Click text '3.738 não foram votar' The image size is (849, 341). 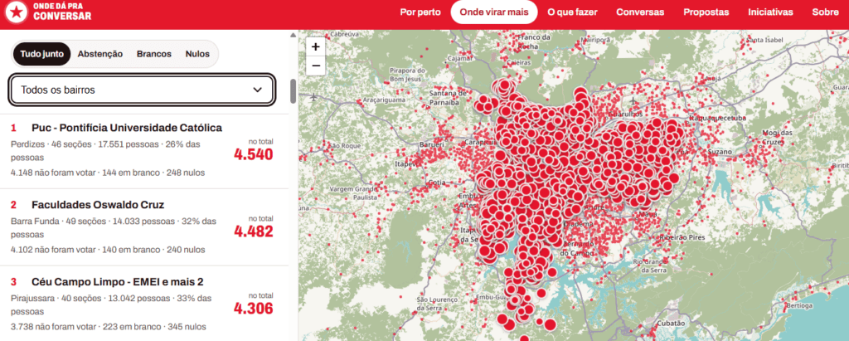pyautogui.click(x=53, y=327)
